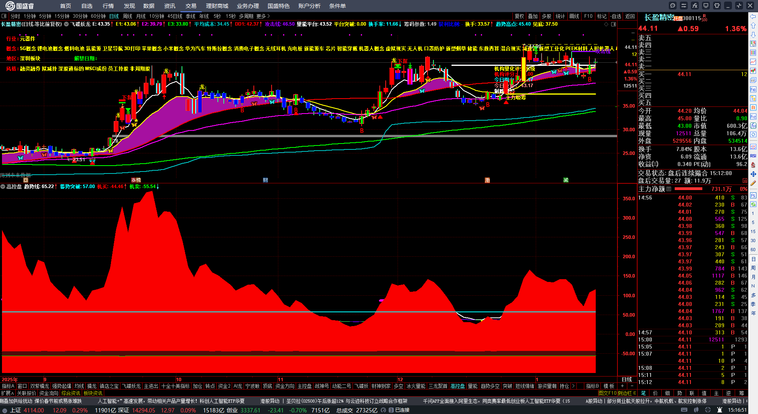Select the pencil drawing tool in sidebar
758x414 pixels.
point(753,183)
